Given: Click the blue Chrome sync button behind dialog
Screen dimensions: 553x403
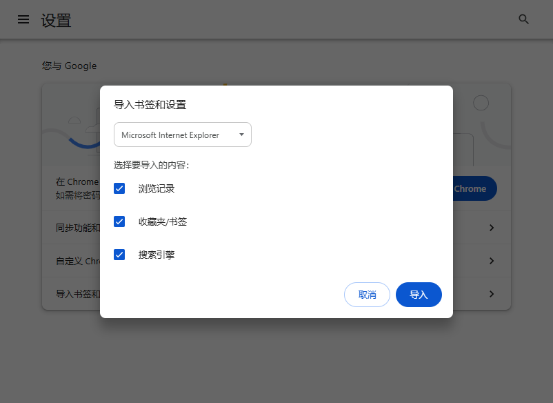Looking at the screenshot, I should 475,188.
